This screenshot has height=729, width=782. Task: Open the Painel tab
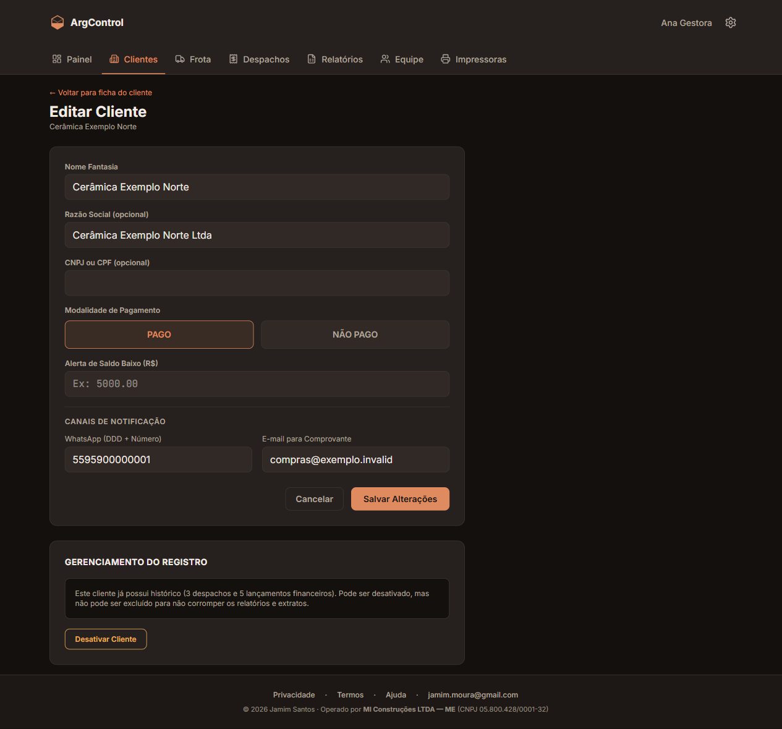[x=72, y=59]
